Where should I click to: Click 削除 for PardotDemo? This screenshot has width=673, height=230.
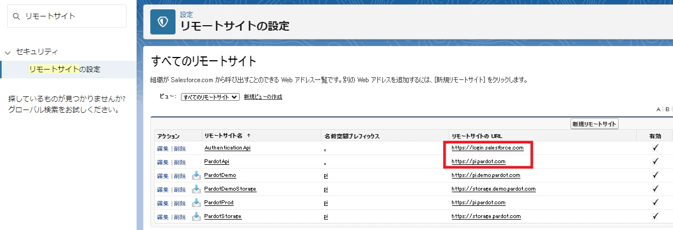point(180,176)
